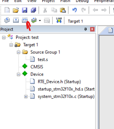Click the Source Group 1 folder icon

coord(25,52)
